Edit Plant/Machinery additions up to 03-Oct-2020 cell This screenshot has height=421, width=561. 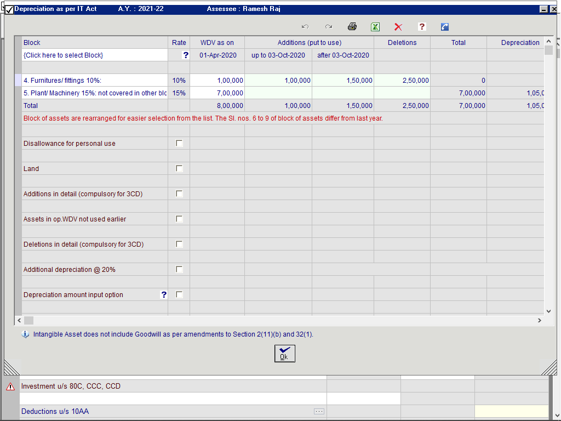[x=278, y=93]
